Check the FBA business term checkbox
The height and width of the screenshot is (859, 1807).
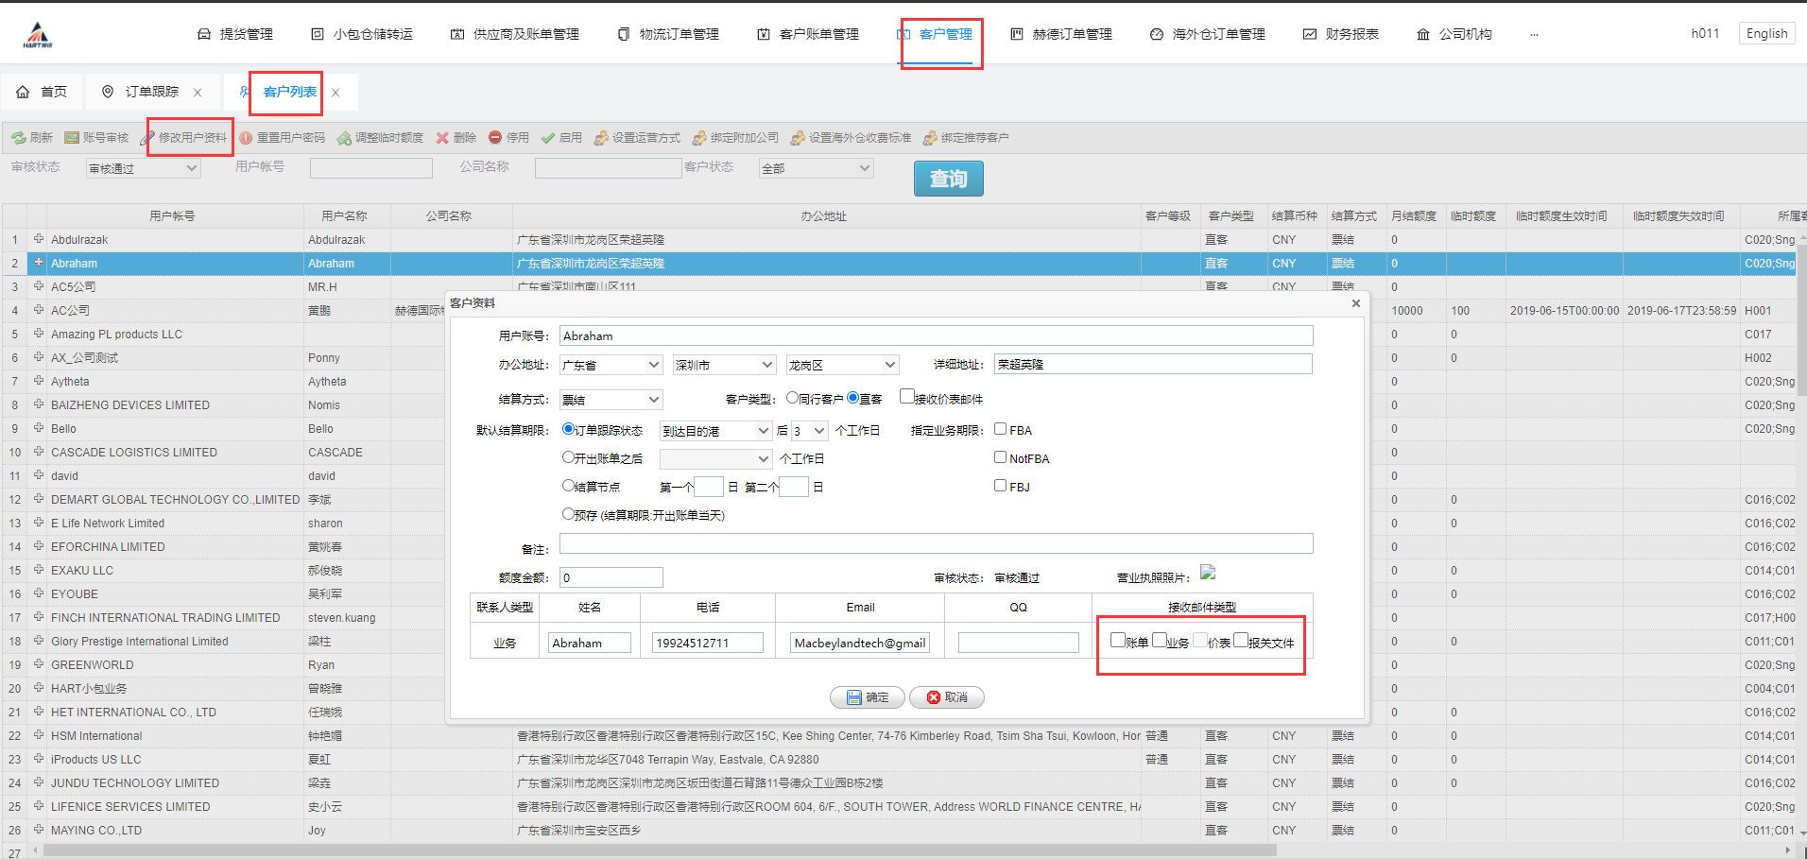point(1000,429)
